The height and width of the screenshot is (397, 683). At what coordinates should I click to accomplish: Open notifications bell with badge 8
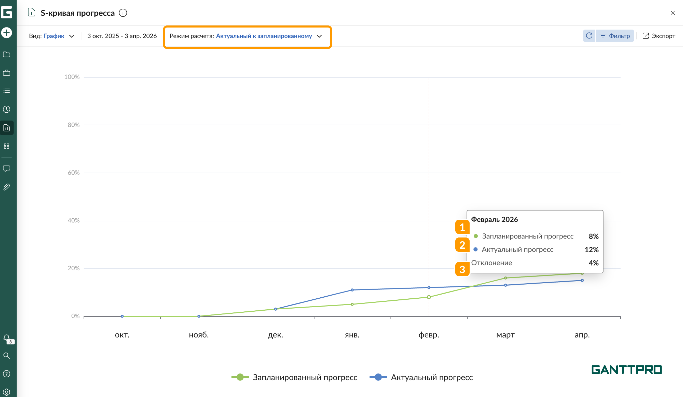[7, 338]
